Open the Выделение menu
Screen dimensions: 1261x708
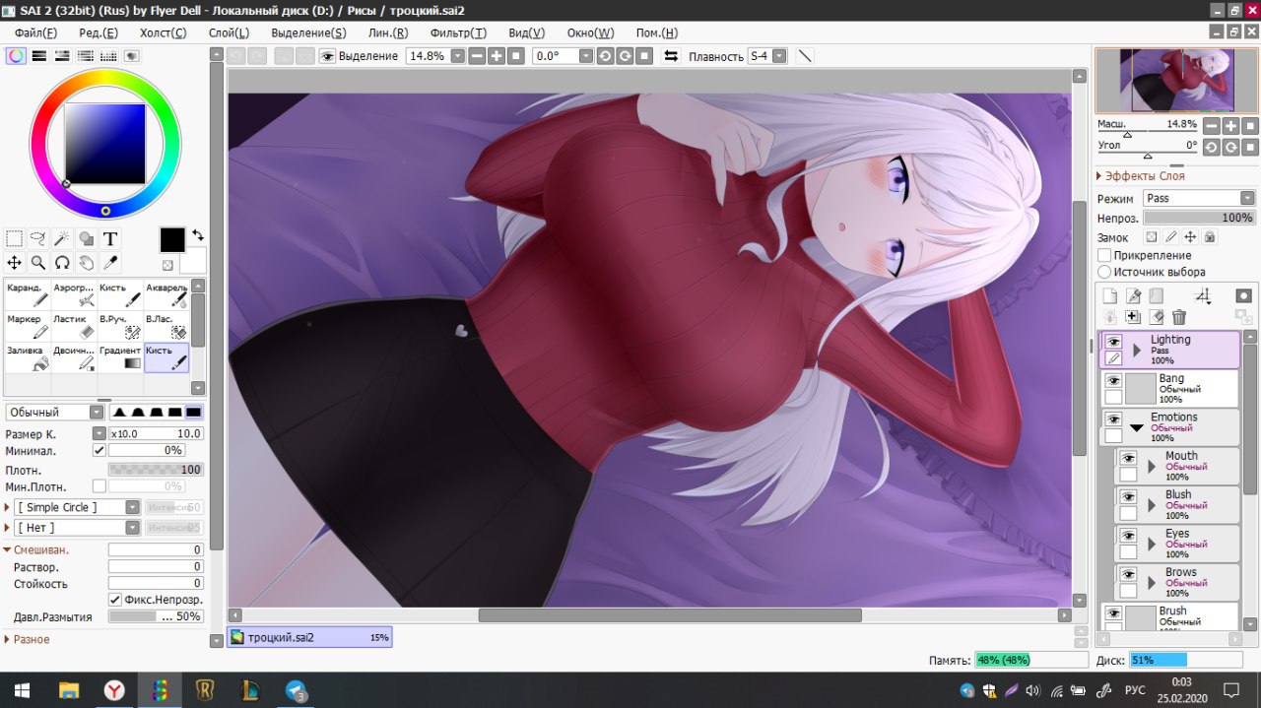coord(308,32)
